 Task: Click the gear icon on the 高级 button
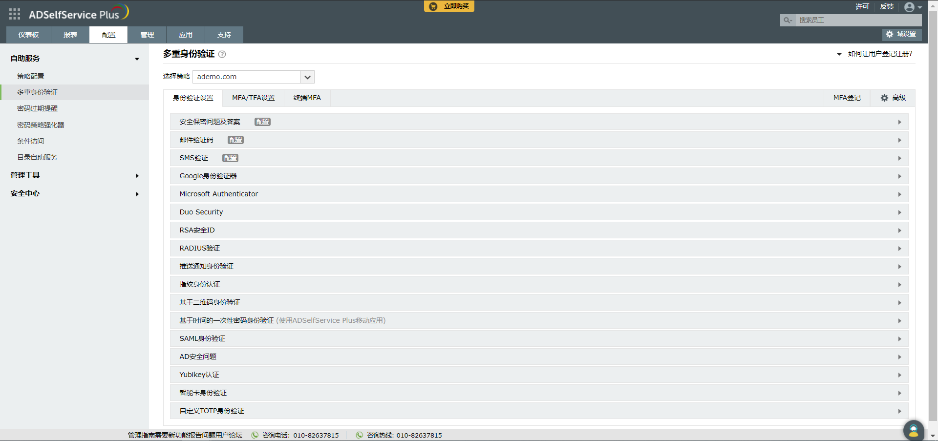[884, 98]
